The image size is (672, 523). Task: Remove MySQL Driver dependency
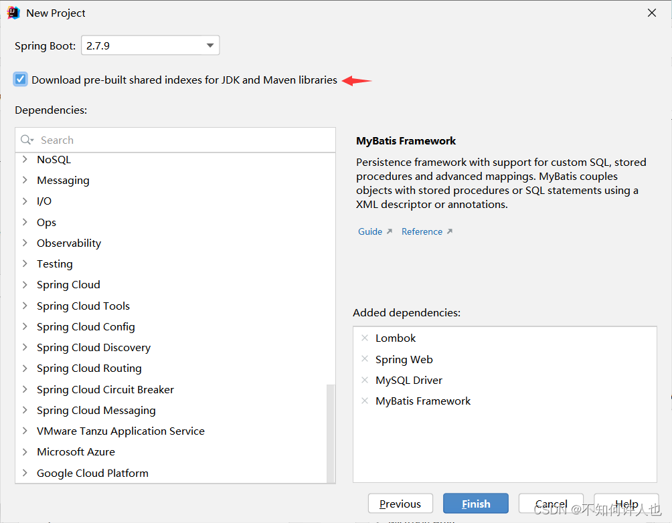[x=365, y=380]
